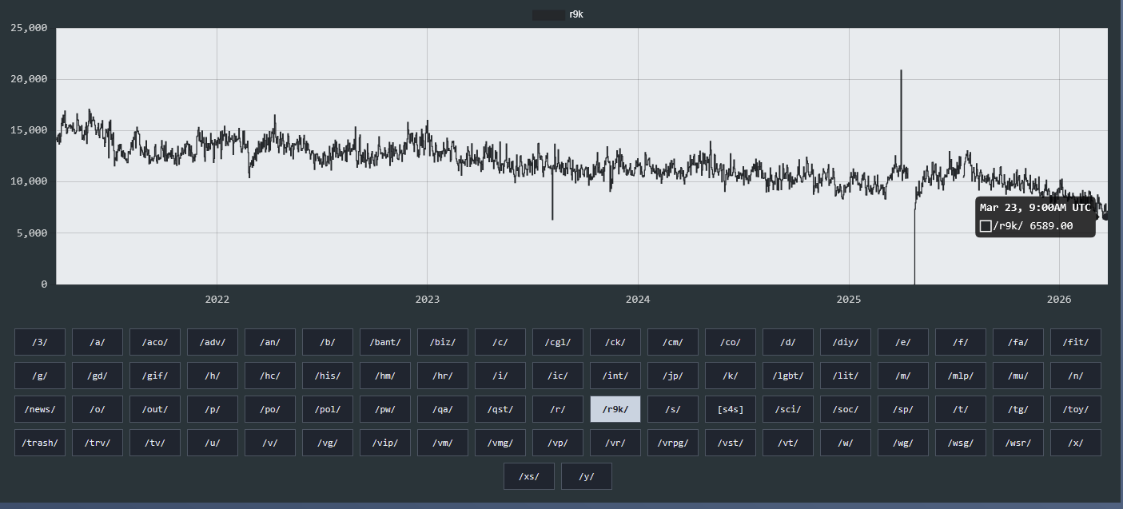Show the /fit/ board chart
This screenshot has height=509, width=1123.
pos(1076,342)
